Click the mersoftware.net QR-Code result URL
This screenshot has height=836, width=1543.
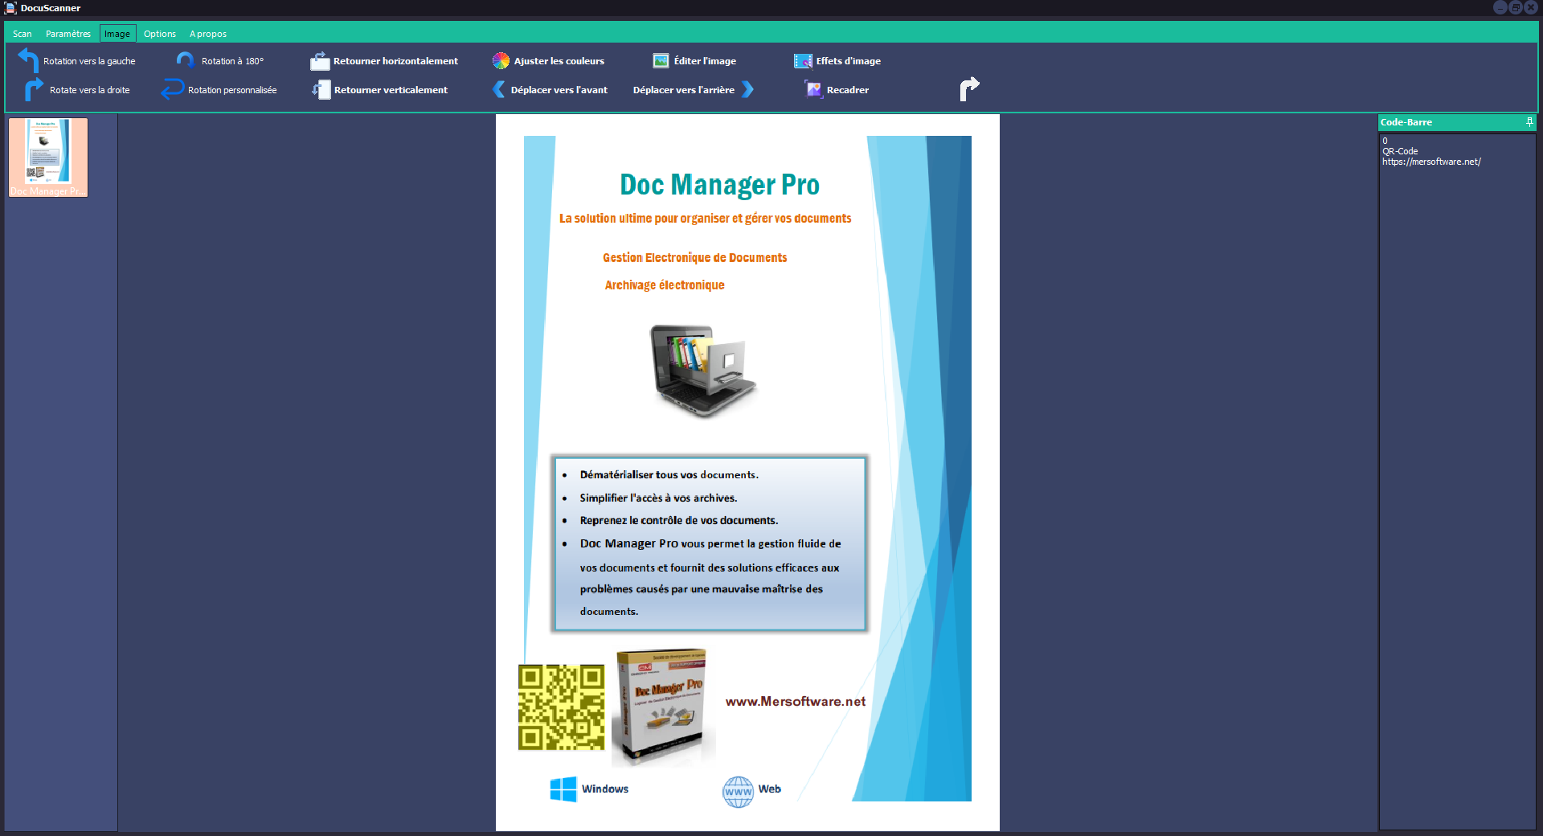[1431, 162]
